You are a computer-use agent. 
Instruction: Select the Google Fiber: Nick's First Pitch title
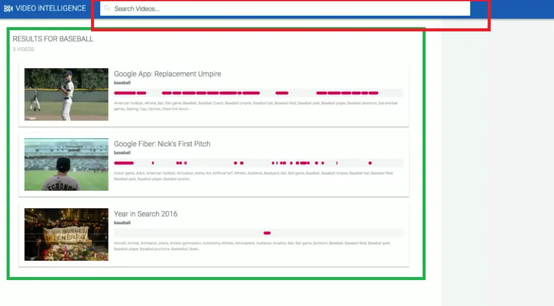pyautogui.click(x=162, y=144)
